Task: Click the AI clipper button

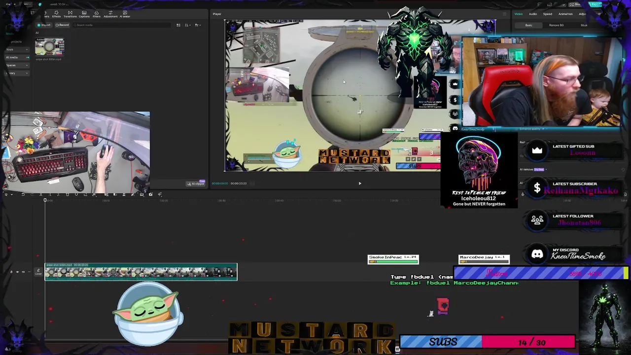Action: click(x=196, y=183)
